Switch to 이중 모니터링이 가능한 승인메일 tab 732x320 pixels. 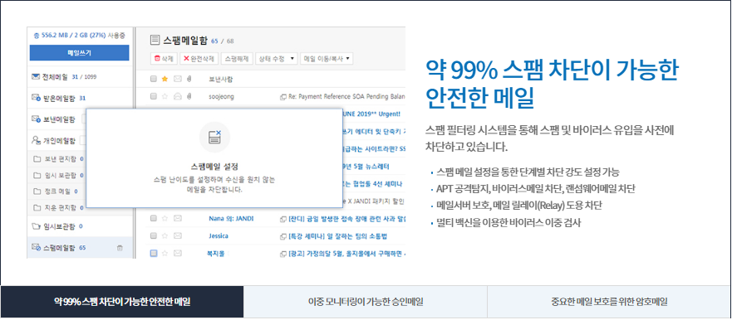coord(366,302)
